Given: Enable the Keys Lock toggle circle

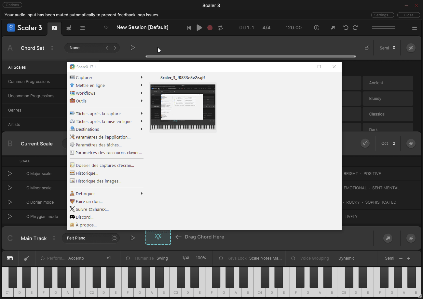Looking at the screenshot, I should (221, 258).
